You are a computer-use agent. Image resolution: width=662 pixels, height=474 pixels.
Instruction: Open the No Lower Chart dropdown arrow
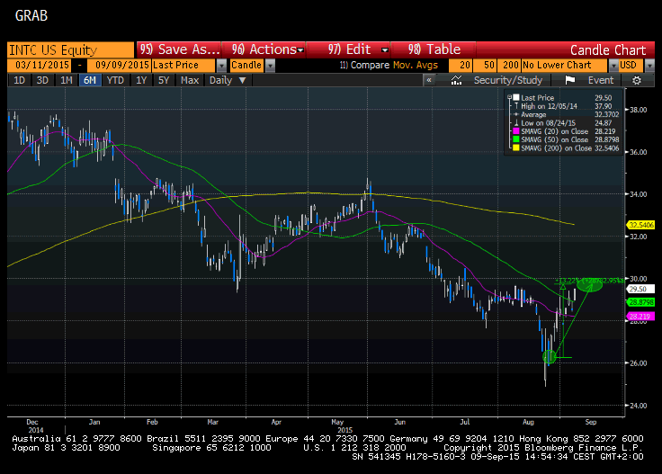click(x=613, y=66)
